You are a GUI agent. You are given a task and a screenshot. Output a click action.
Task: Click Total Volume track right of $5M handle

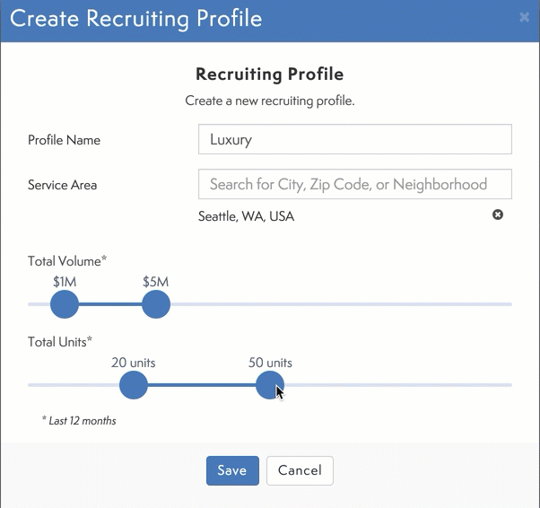(341, 304)
